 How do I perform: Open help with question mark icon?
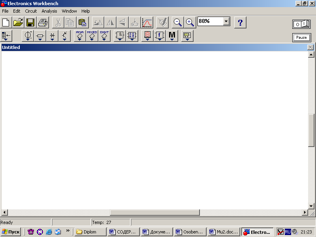(240, 23)
